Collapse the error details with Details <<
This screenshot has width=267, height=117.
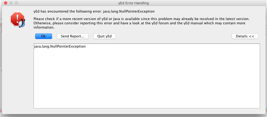tap(245, 36)
